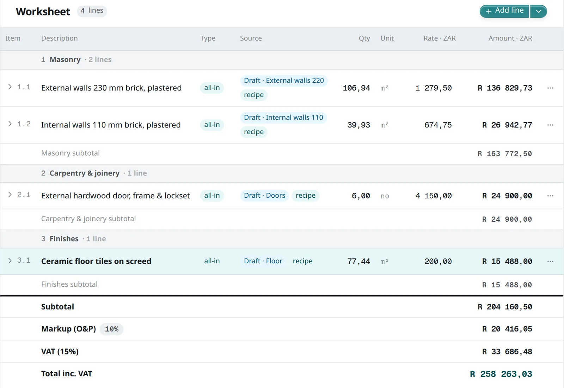This screenshot has width=564, height=388.
Task: Expand line 1.2 Internal walls row
Action: point(10,124)
